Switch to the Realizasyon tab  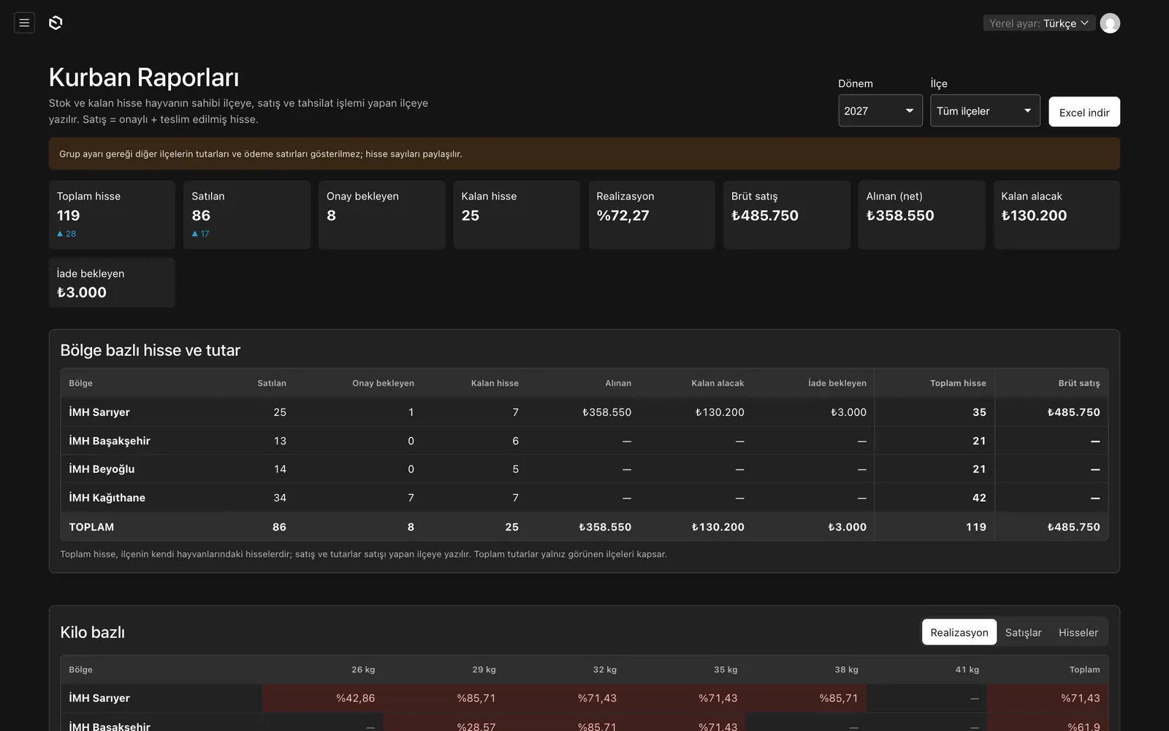tap(959, 632)
